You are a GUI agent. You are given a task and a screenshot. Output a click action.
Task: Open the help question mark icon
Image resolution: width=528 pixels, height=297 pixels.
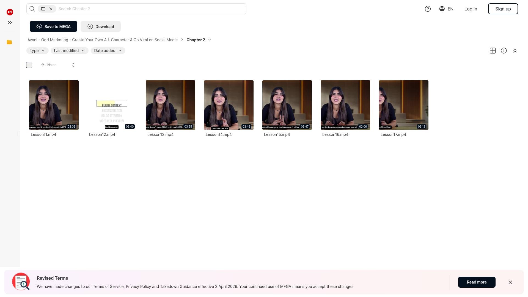(x=428, y=9)
